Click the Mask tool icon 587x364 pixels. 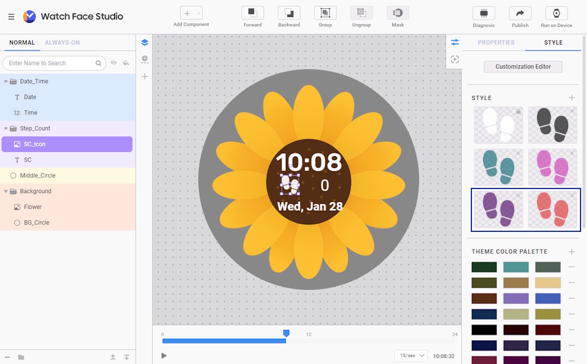tap(397, 13)
